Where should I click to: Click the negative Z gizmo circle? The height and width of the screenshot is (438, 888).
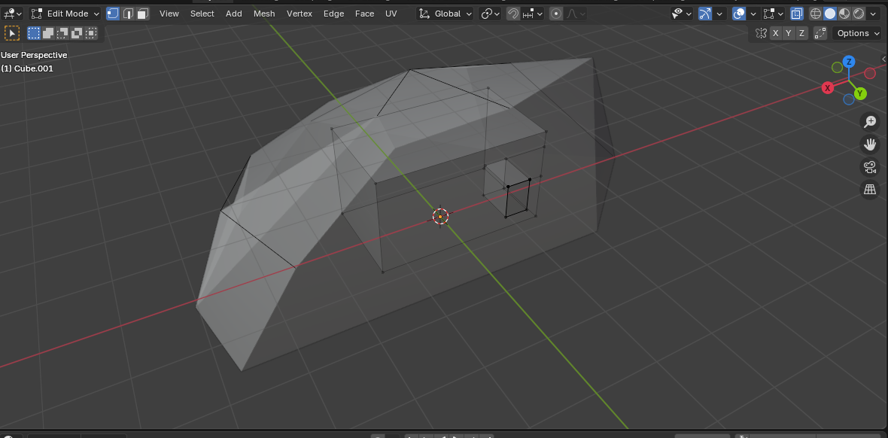click(x=848, y=100)
